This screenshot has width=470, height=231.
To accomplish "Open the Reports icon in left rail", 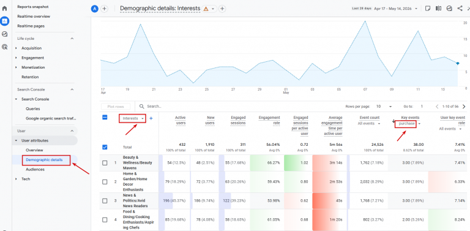I will [x=4, y=21].
